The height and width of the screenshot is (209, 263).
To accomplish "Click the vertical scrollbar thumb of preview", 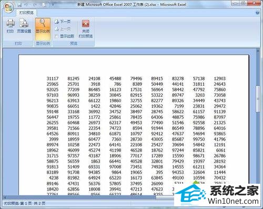I will 258,99.
